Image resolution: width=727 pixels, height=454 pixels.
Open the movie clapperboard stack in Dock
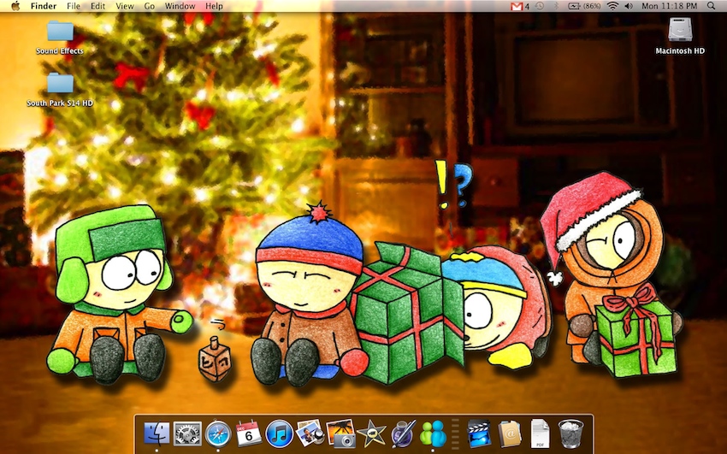click(x=479, y=433)
